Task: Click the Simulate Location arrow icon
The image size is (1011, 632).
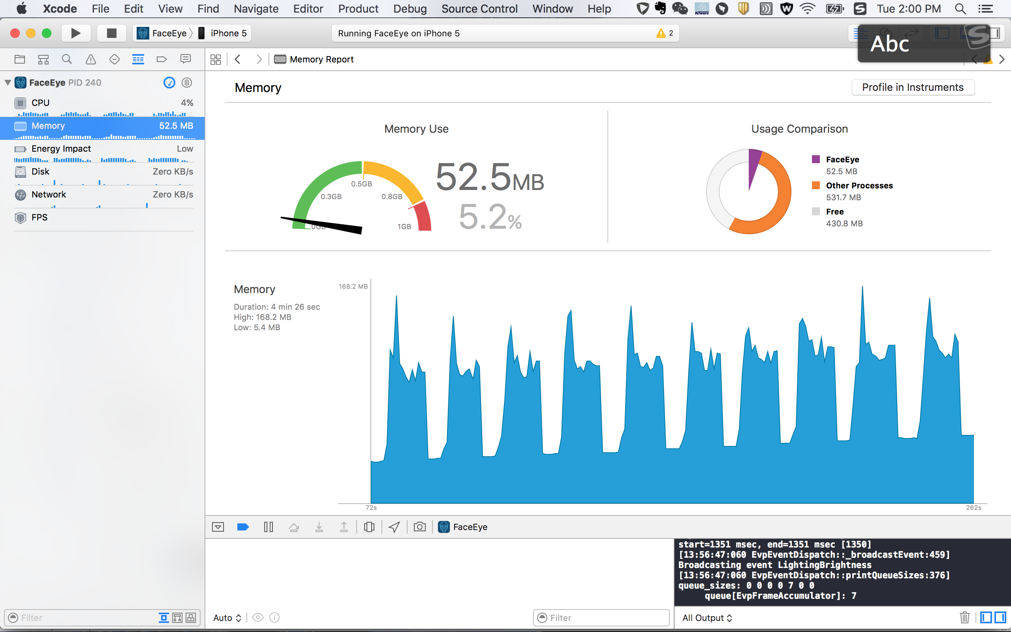Action: (394, 527)
